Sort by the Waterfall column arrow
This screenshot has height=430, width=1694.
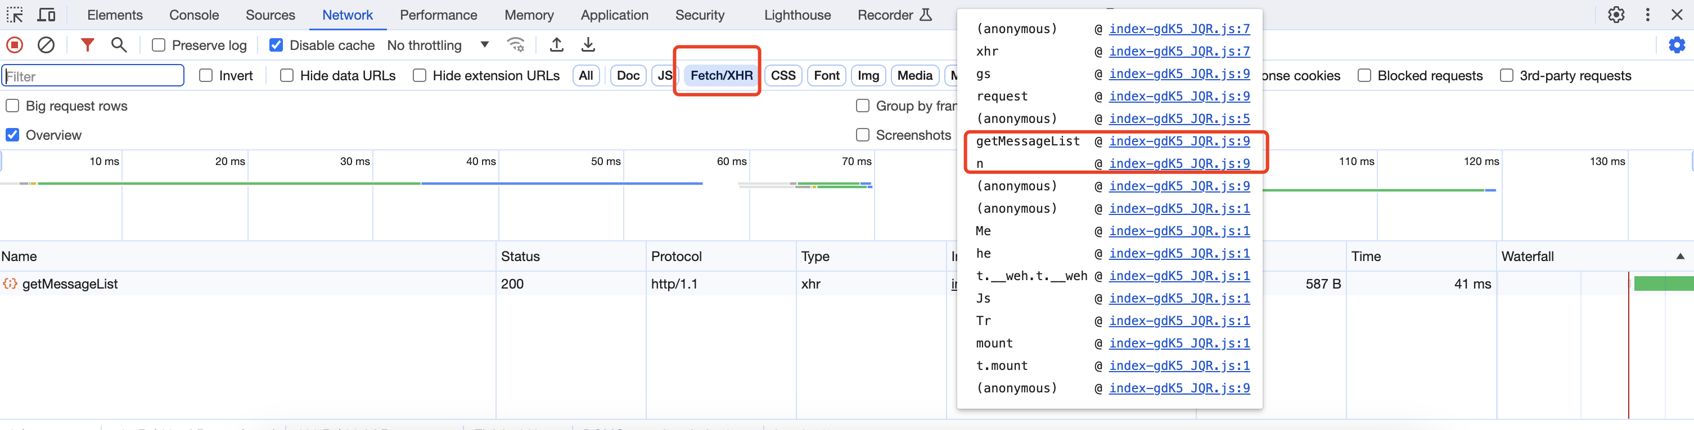1679,257
